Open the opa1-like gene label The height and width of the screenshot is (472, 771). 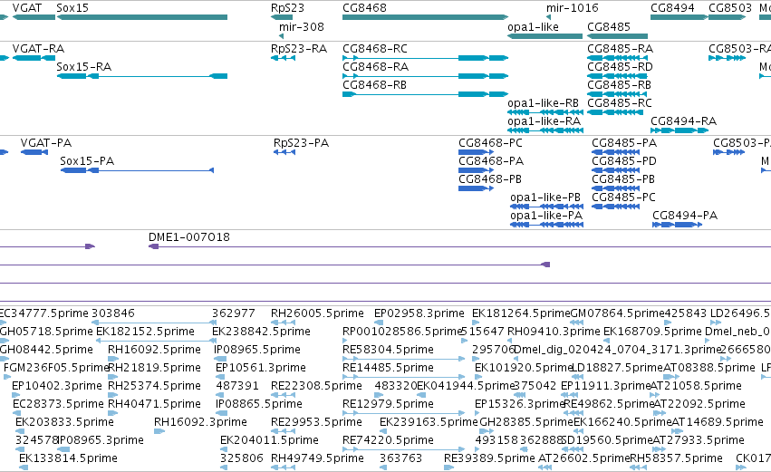(533, 26)
